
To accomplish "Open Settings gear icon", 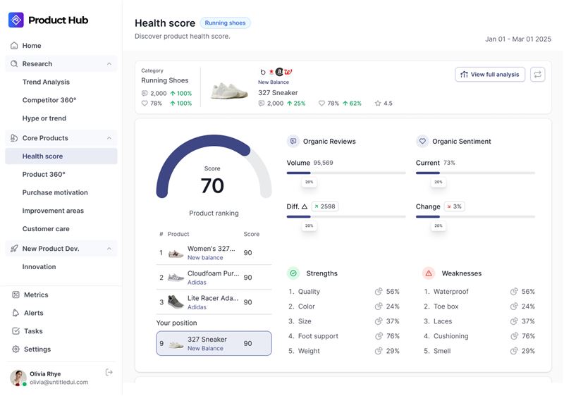I will pyautogui.click(x=16, y=349).
